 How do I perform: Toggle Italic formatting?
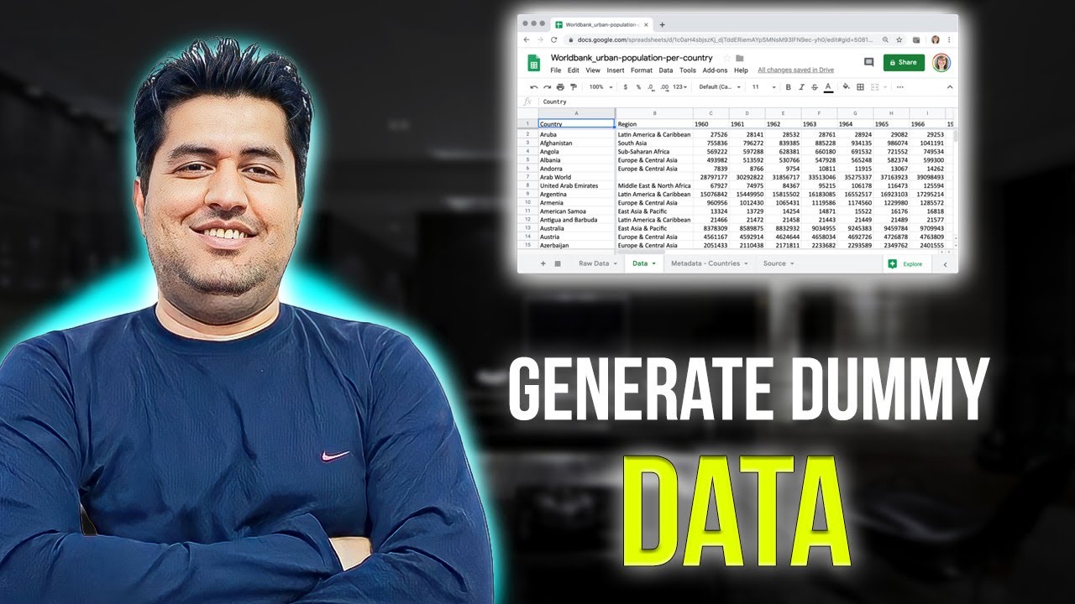coord(801,87)
